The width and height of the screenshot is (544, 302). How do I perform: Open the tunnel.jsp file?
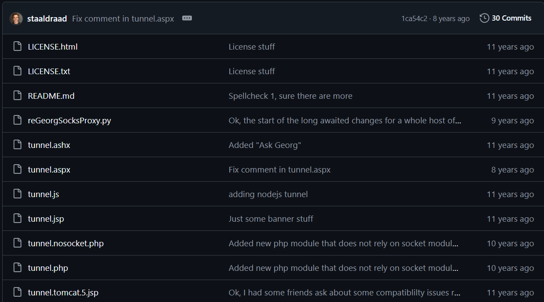[46, 219]
